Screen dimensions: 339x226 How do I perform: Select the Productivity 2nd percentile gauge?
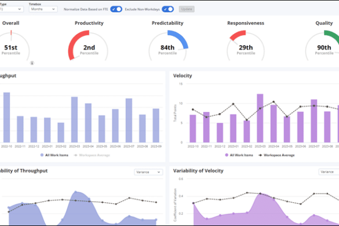89,46
